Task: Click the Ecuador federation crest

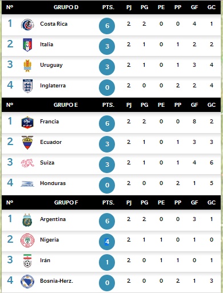Action: [x=27, y=142]
